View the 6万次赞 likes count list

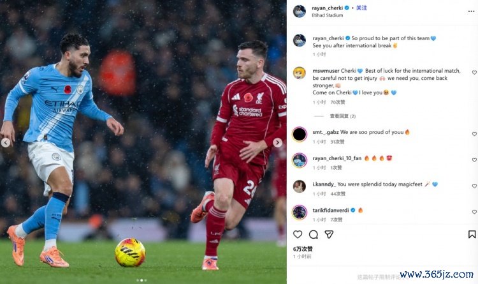pyautogui.click(x=303, y=249)
